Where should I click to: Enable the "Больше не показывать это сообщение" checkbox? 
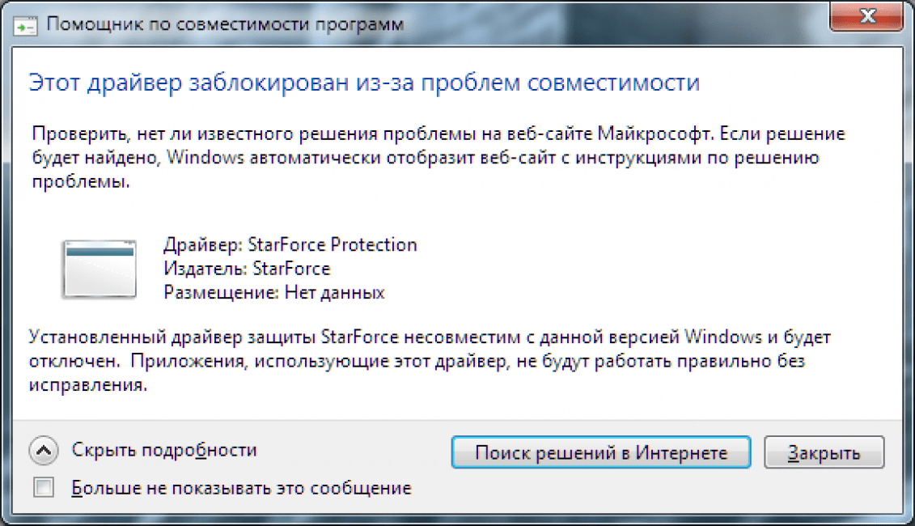[44, 487]
